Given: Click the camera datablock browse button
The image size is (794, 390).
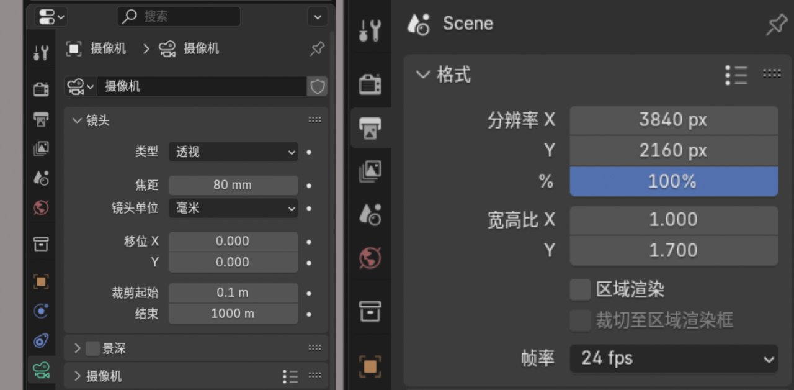Looking at the screenshot, I should click(81, 86).
